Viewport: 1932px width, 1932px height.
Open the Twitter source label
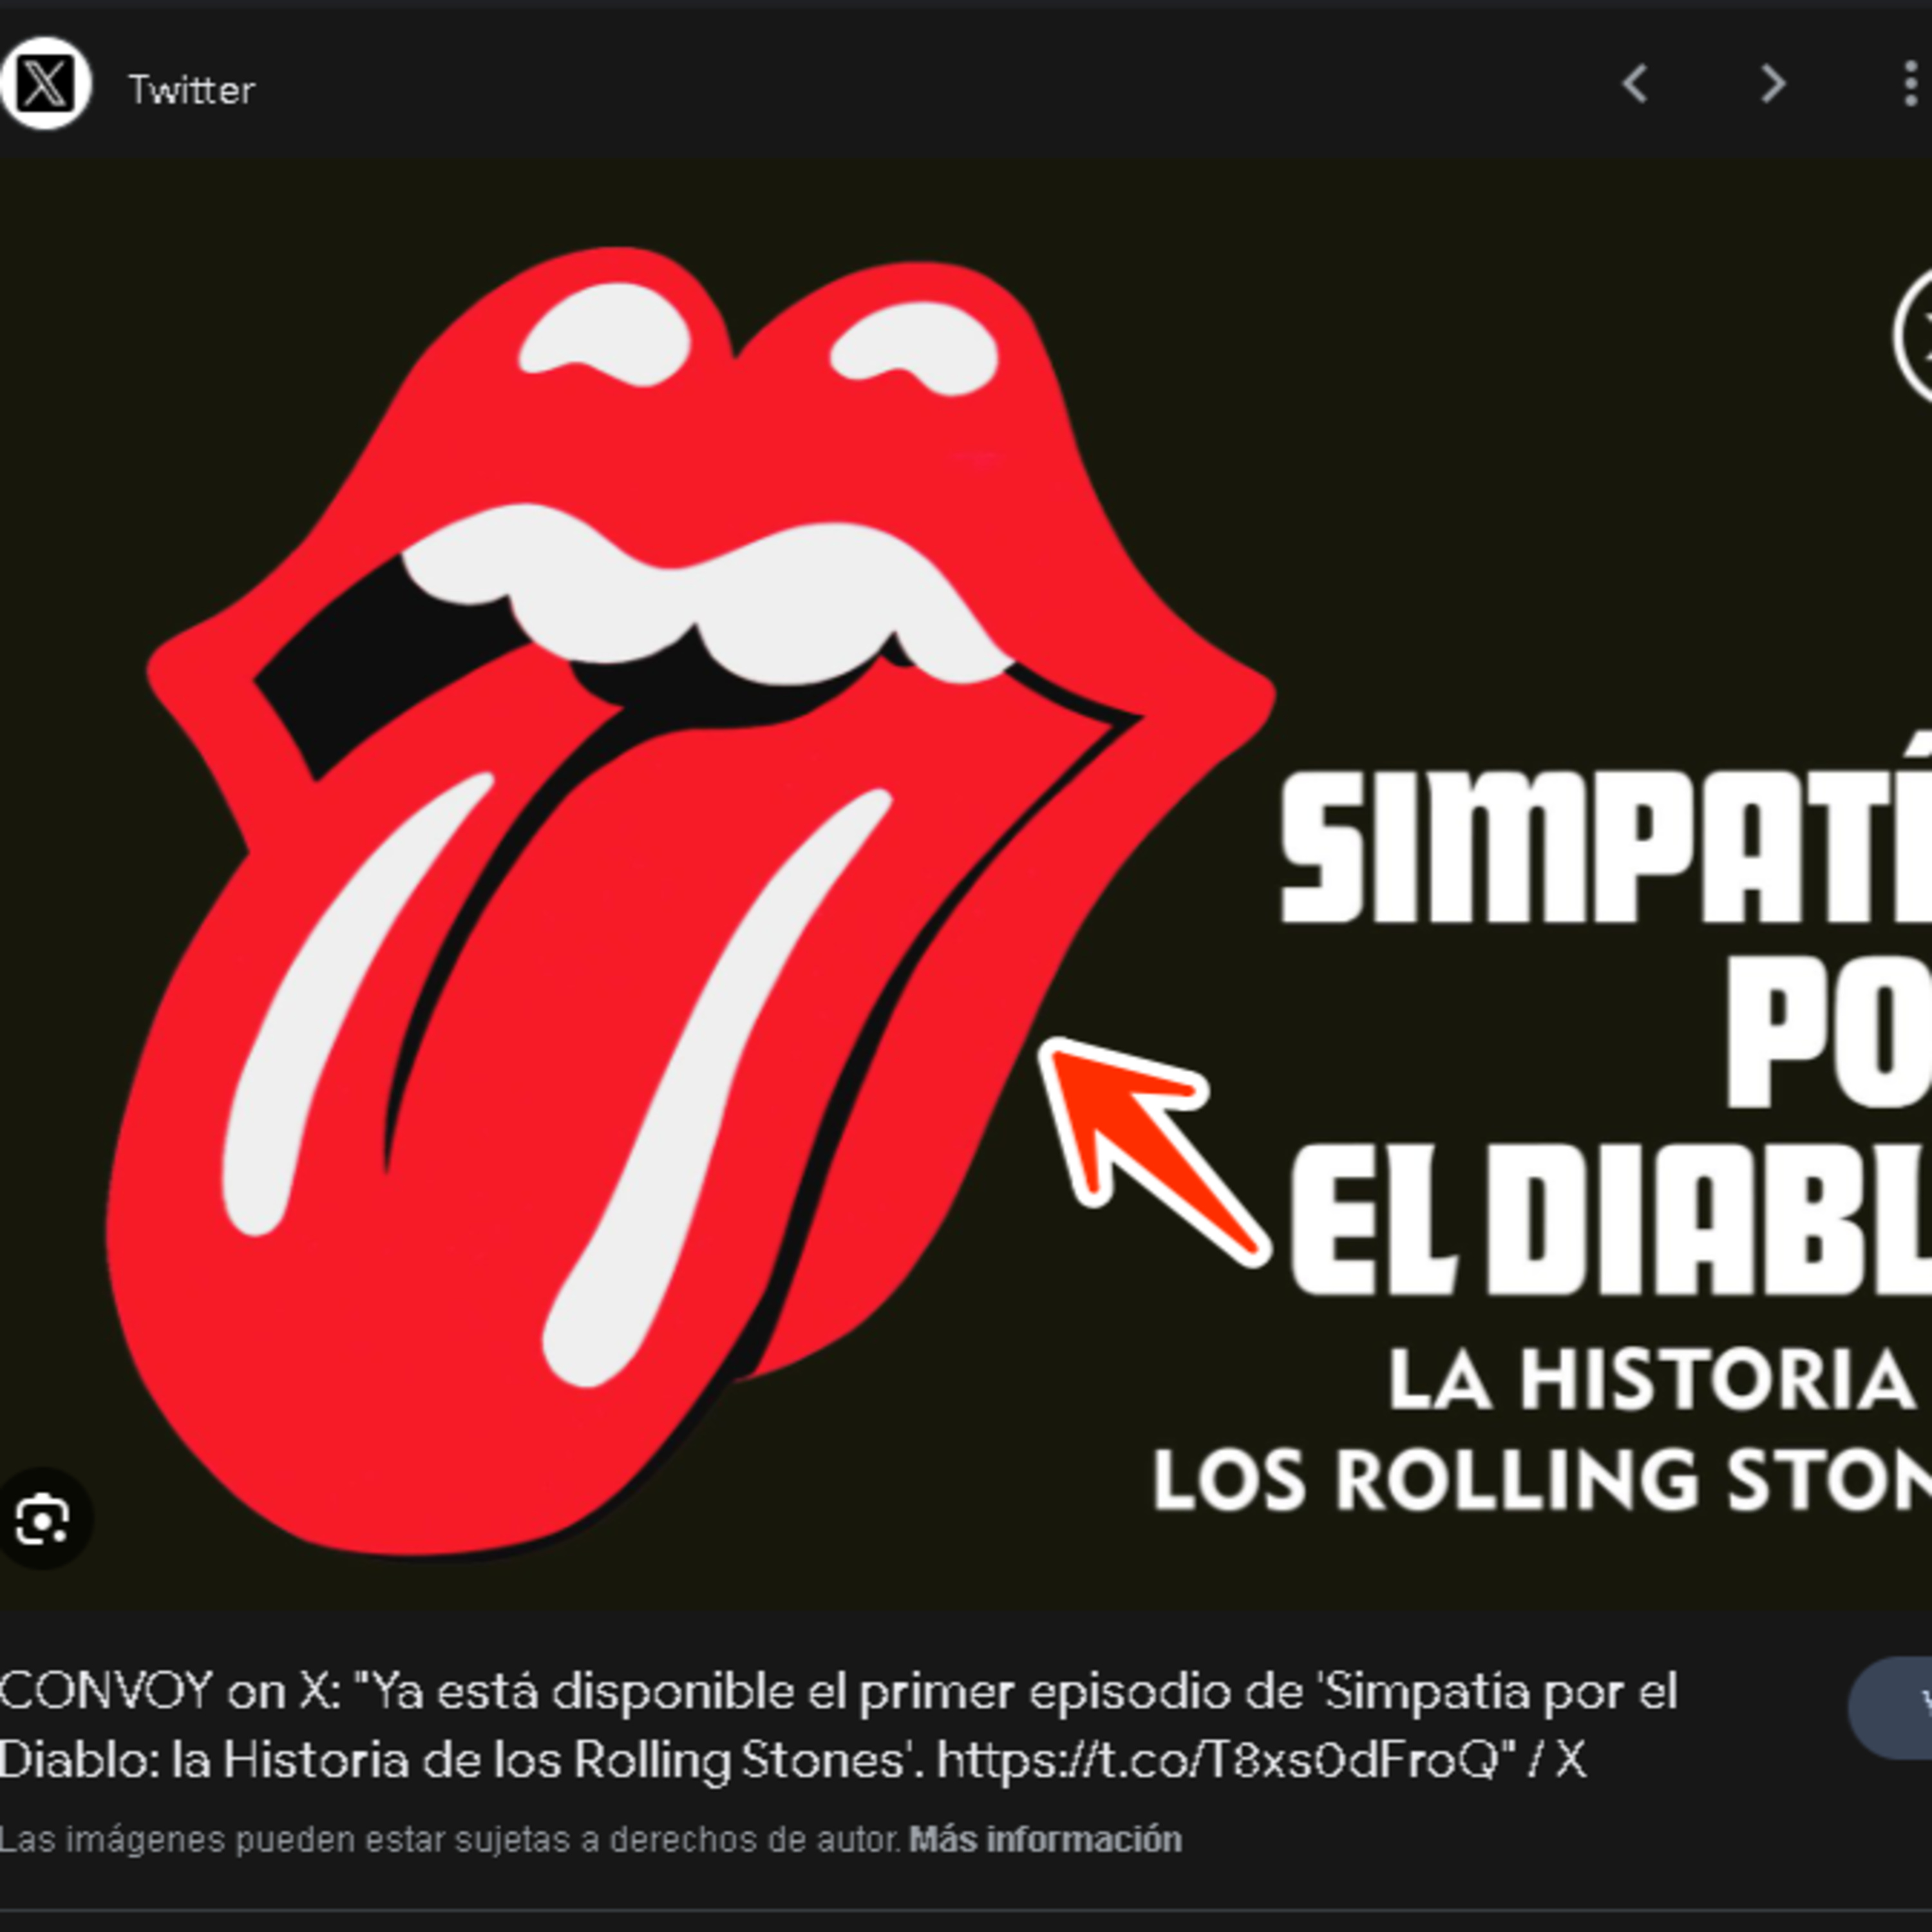pyautogui.click(x=191, y=90)
